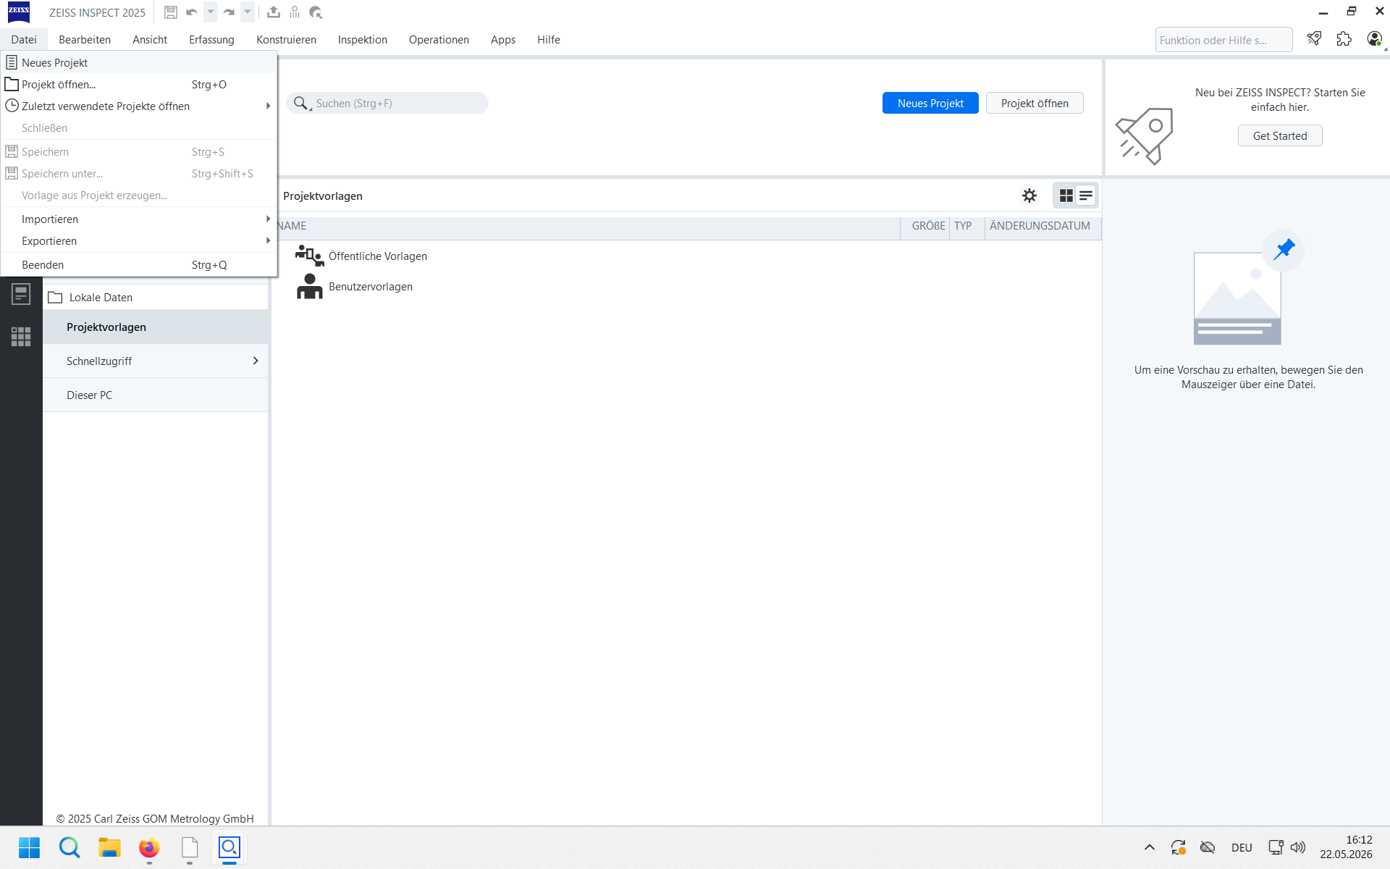The height and width of the screenshot is (869, 1390).
Task: Open the Apps menu
Action: click(503, 40)
